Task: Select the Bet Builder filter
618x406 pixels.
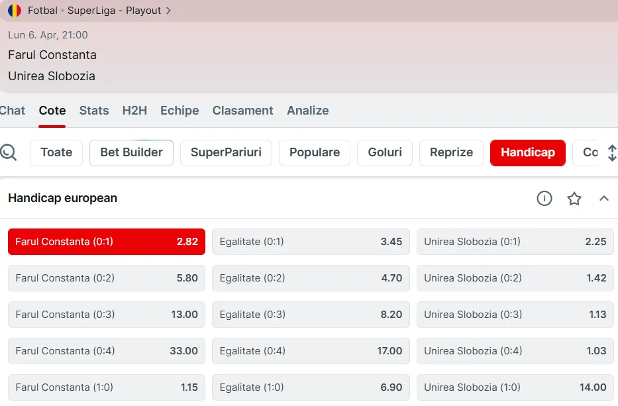Action: click(131, 152)
